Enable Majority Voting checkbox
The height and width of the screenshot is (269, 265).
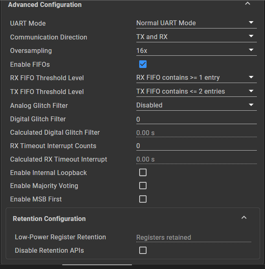[143, 186]
